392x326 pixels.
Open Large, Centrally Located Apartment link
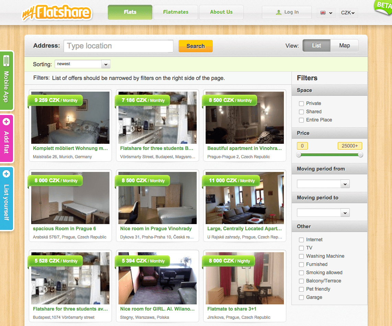click(244, 229)
